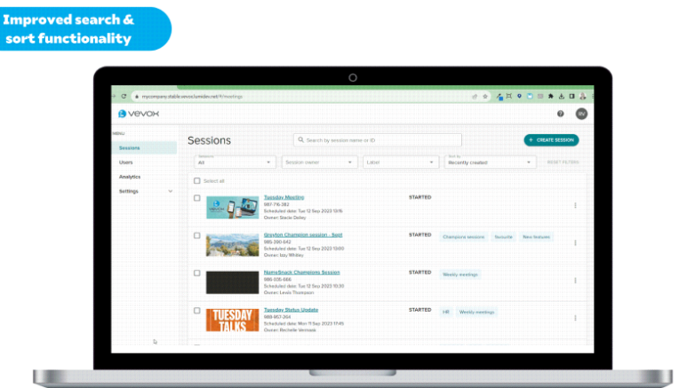This screenshot has width=695, height=388.
Task: Open the Session owner filter dropdown
Action: pos(319,162)
